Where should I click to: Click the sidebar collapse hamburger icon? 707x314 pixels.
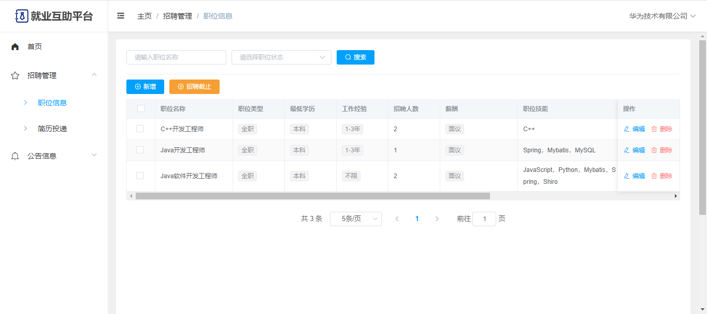click(121, 16)
